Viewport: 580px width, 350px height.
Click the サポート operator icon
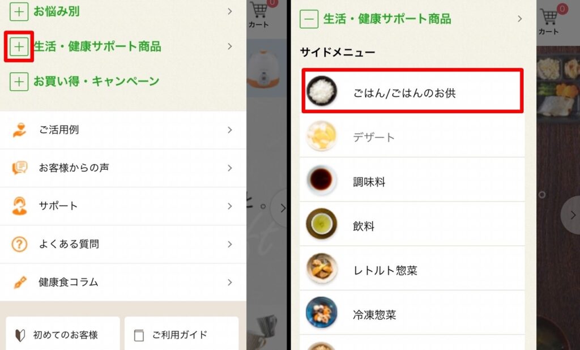click(x=19, y=206)
